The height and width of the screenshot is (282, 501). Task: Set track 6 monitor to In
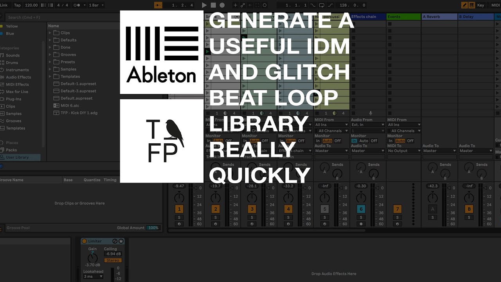(354, 141)
